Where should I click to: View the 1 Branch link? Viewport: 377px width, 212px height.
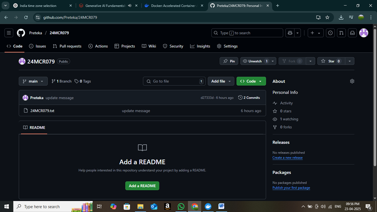coord(61,81)
